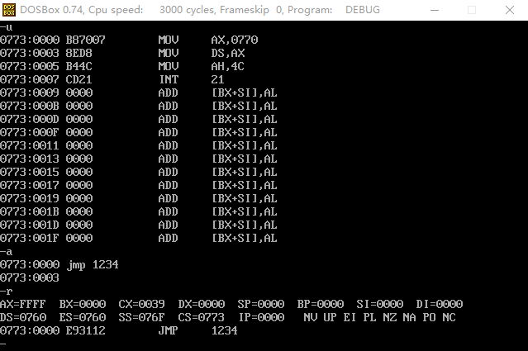Click the address 0773:0013 line
Image resolution: width=528 pixels, height=351 pixels.
(x=139, y=159)
